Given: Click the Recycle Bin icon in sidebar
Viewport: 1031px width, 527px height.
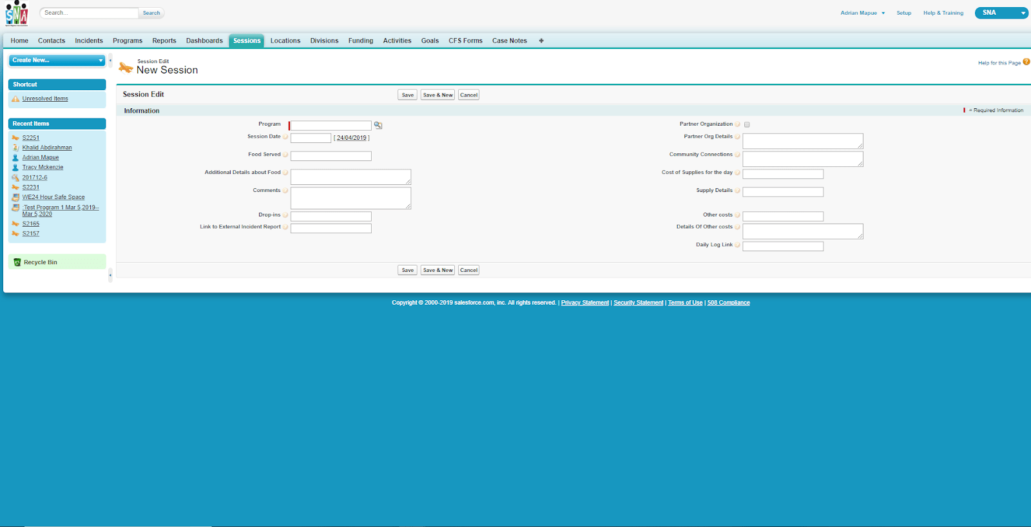Looking at the screenshot, I should coord(17,262).
